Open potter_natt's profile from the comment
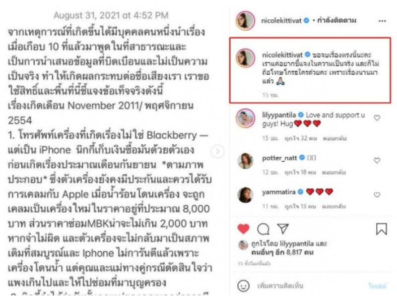 [x=279, y=158]
